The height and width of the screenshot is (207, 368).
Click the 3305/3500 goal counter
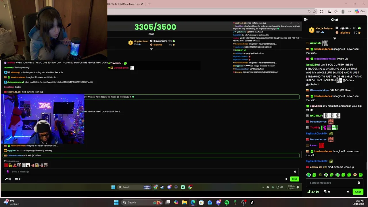click(155, 27)
